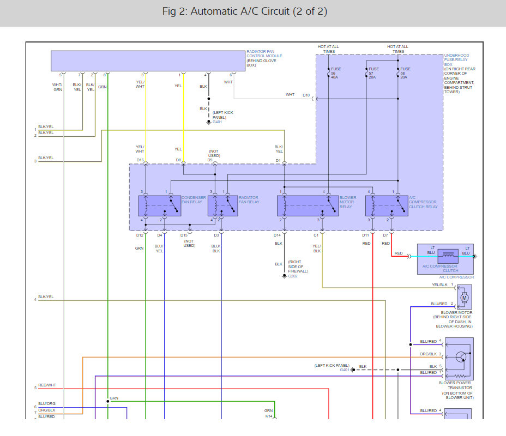Open G401 link near blower power transistor

click(345, 370)
